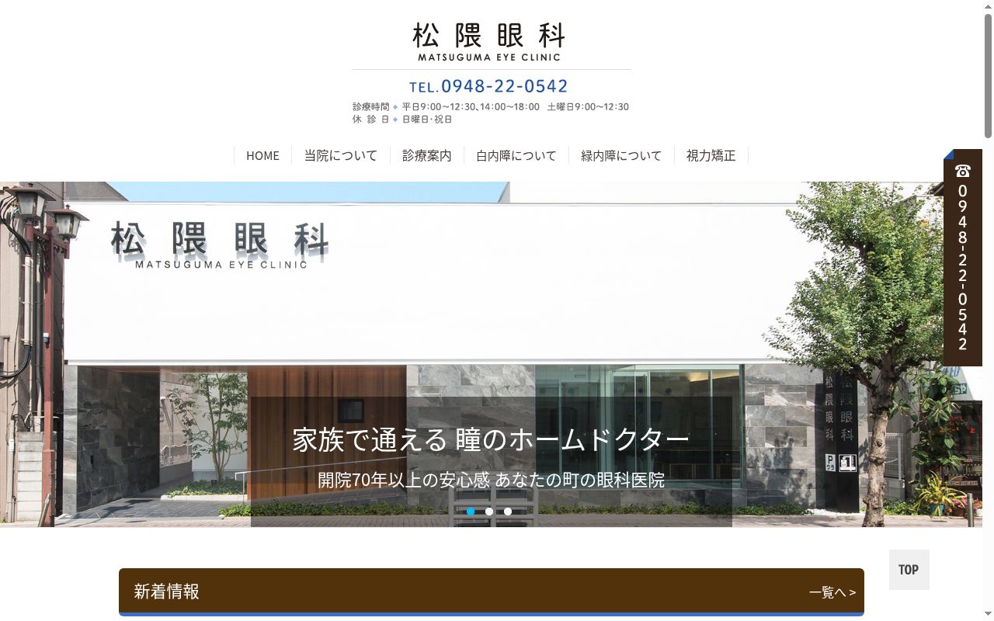The height and width of the screenshot is (621, 994).
Task: Click the 松隈眼科 header logo
Action: (x=489, y=42)
